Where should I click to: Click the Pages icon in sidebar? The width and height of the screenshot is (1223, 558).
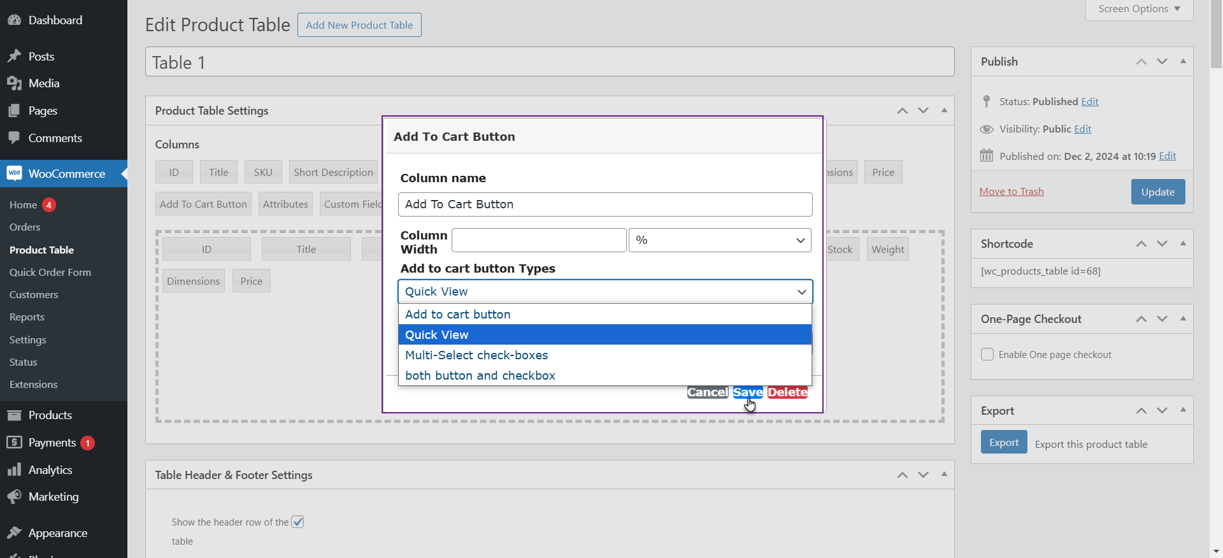pos(14,111)
